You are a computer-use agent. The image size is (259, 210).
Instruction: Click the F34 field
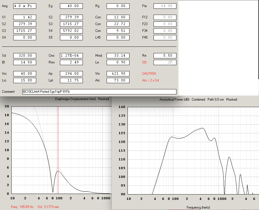click(165, 31)
